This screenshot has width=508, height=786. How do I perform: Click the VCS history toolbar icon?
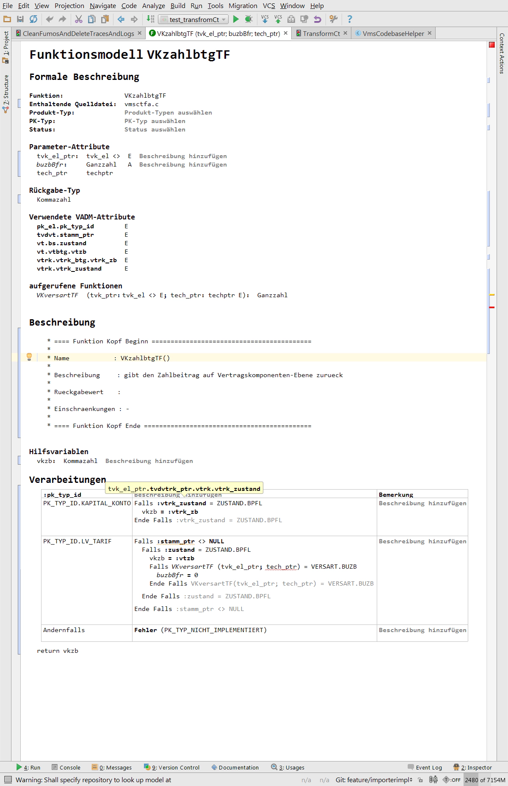291,19
